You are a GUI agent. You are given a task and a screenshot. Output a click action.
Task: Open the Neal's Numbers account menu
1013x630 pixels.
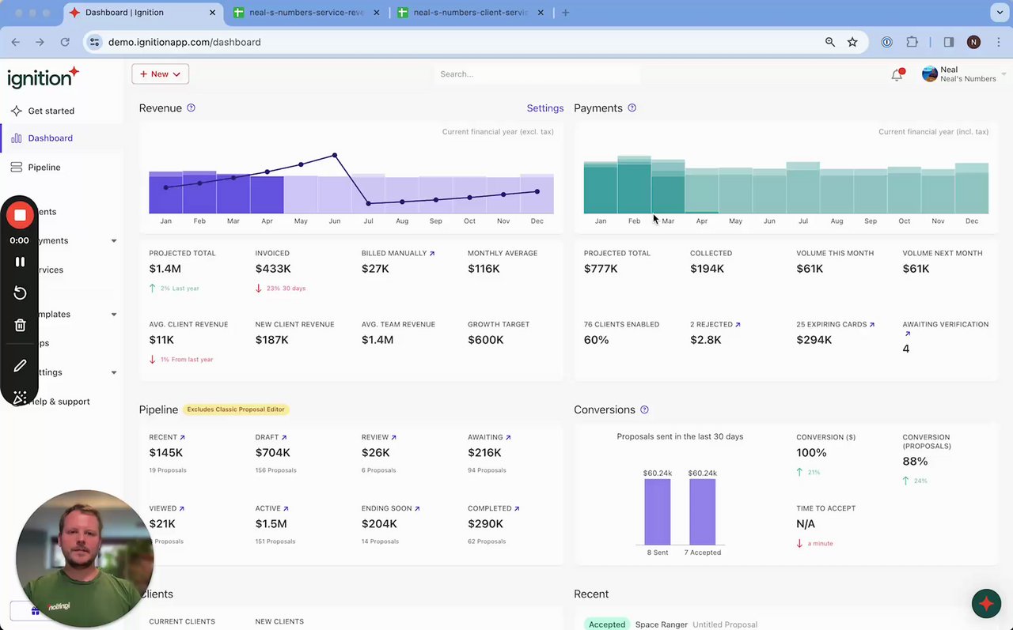click(963, 74)
